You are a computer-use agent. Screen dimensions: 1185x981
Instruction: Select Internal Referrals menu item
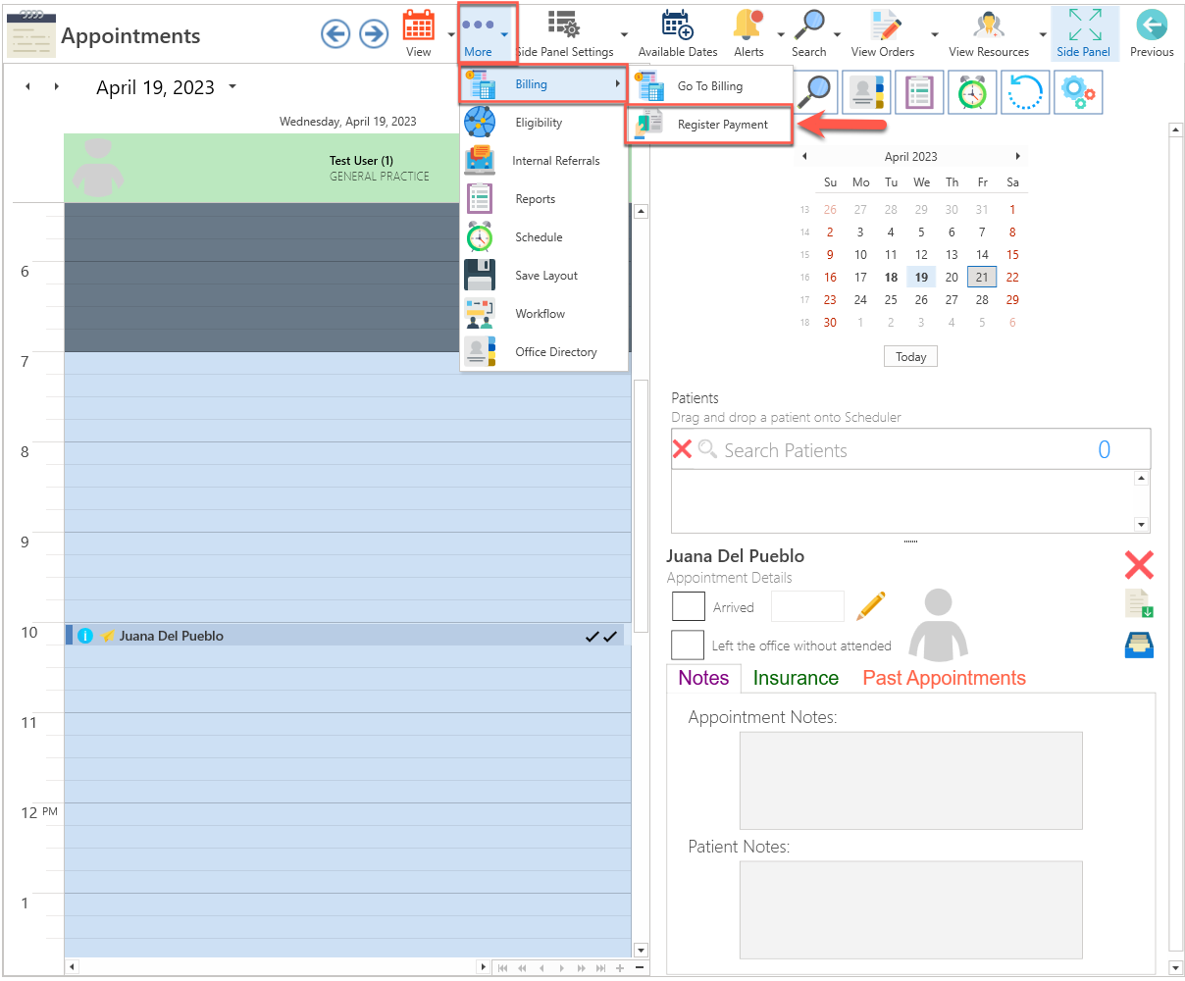(544, 161)
